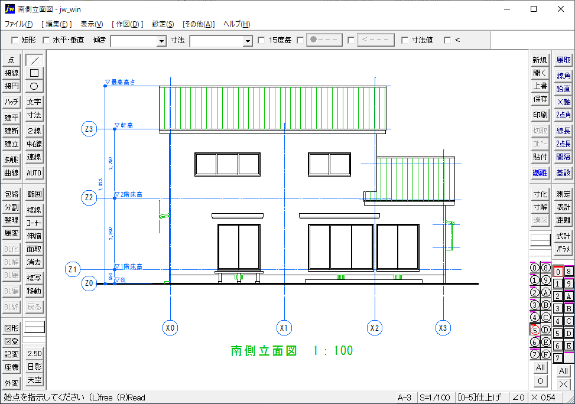Click the 印刷 print button
This screenshot has width=575, height=404.
(x=539, y=115)
